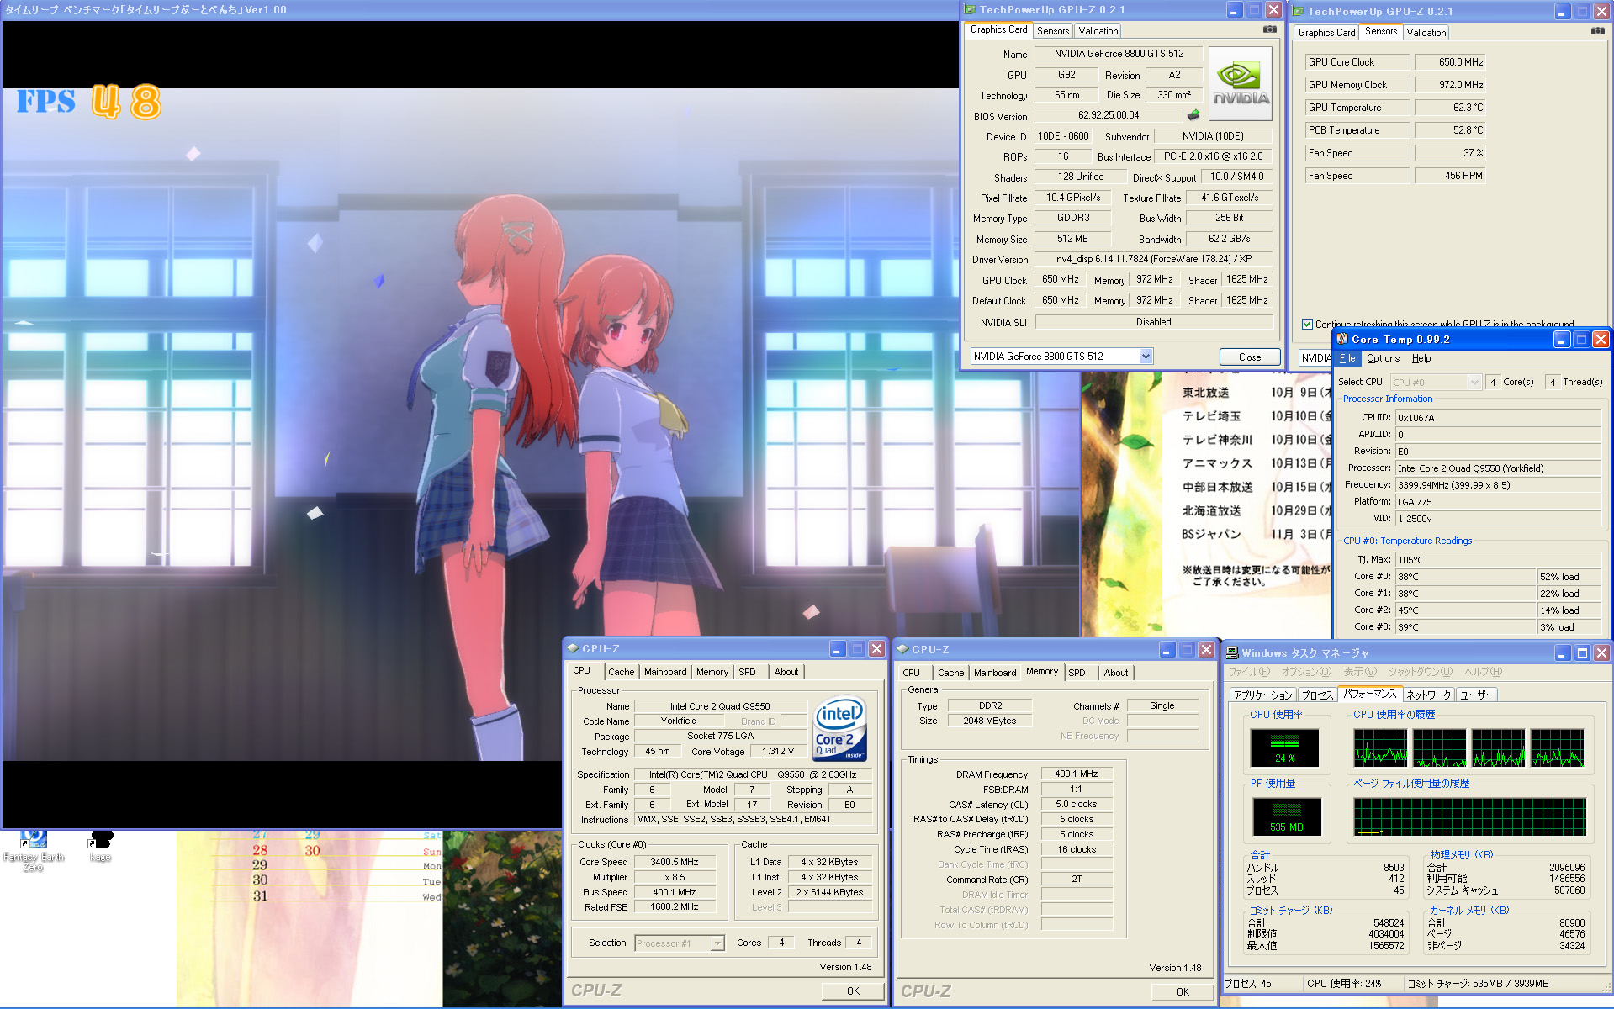Click the NVIDIA logo in GPU-Z
Viewport: 1614px width, 1009px height.
(x=1241, y=83)
